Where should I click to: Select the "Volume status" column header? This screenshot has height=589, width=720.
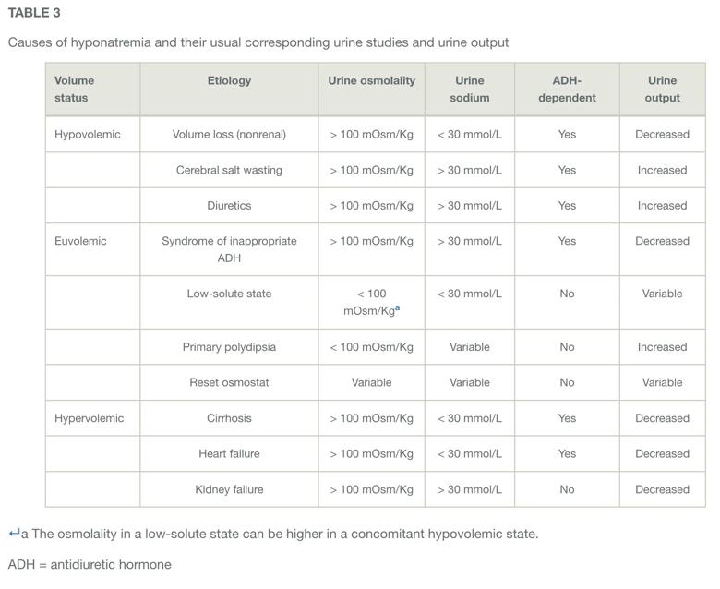[x=74, y=89]
